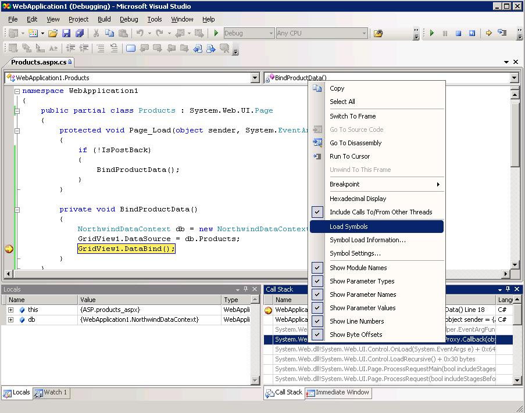The height and width of the screenshot is (413, 525).
Task: Toggle Show Parameter Types option
Action: [x=377, y=281]
